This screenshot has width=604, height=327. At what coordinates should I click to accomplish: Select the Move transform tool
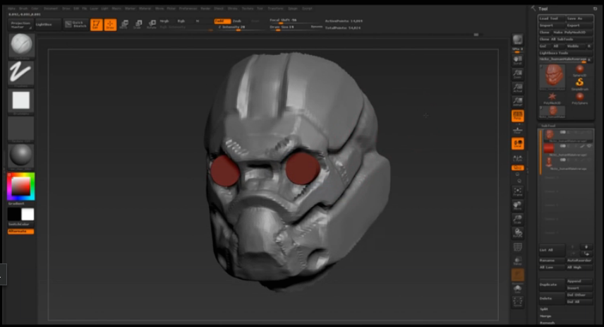coord(124,25)
